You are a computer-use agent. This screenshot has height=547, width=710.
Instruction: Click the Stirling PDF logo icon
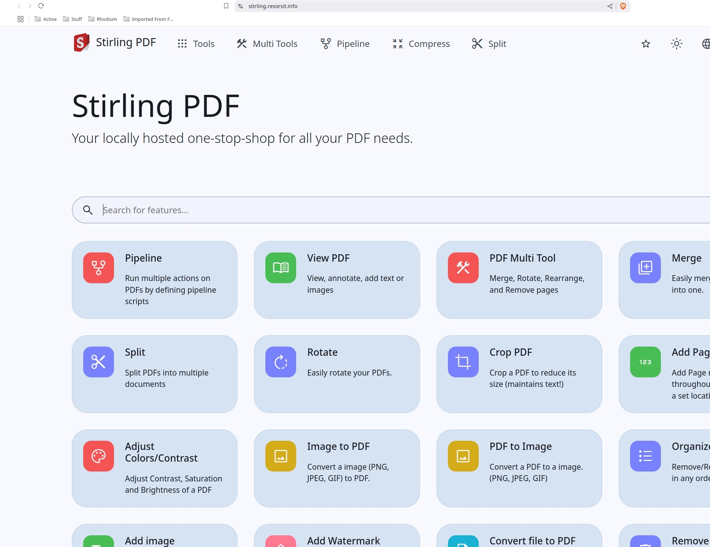81,43
